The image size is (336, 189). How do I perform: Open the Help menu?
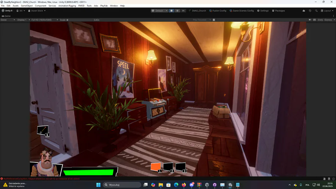coord(122,6)
